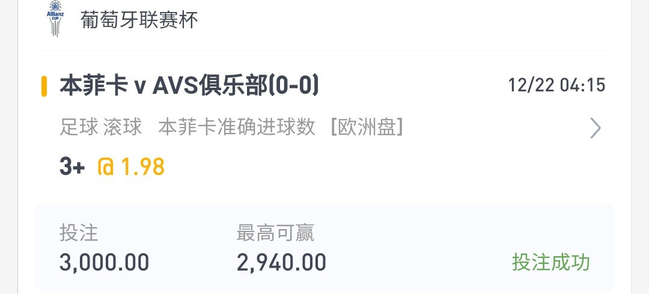
Task: Click the Allianz Cup league logo
Action: (55, 19)
